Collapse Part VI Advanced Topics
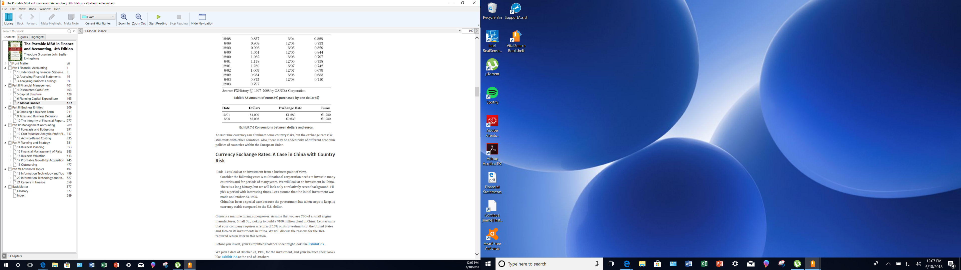Viewport: 961px width, 270px height. [x=5, y=169]
